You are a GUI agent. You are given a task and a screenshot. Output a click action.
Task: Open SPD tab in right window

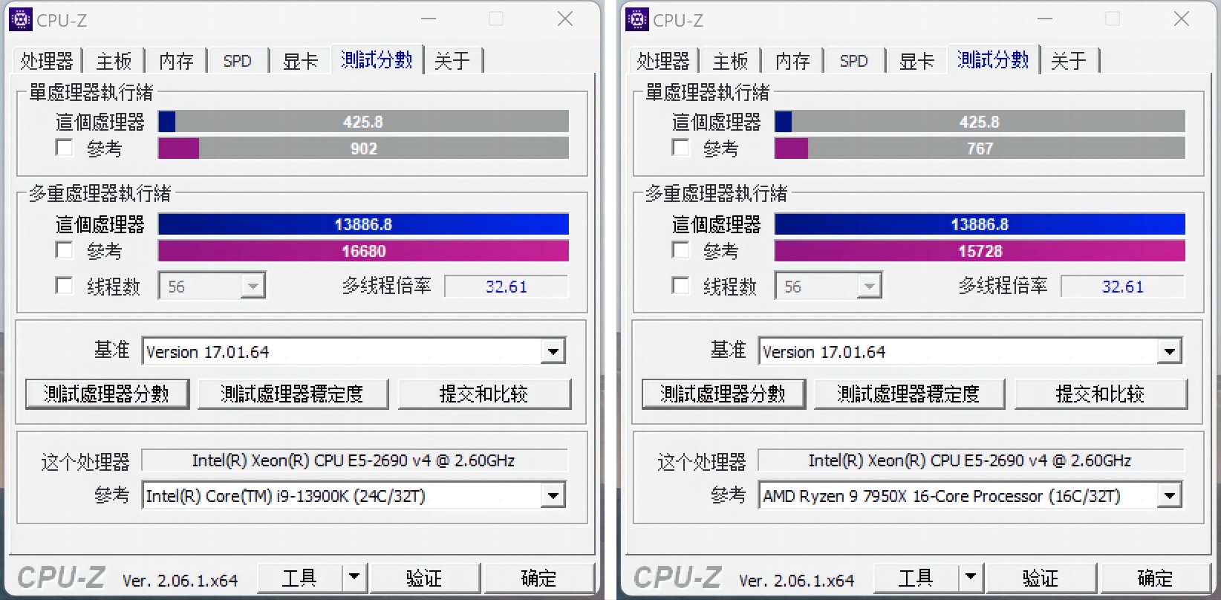coord(854,60)
